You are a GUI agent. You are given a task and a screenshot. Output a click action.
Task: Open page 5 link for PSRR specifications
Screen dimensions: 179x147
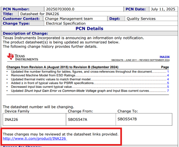(168, 83)
